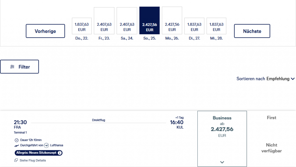296x167 pixels.
Task: Choose Tuesday 27 date price box
Action: [194, 26]
